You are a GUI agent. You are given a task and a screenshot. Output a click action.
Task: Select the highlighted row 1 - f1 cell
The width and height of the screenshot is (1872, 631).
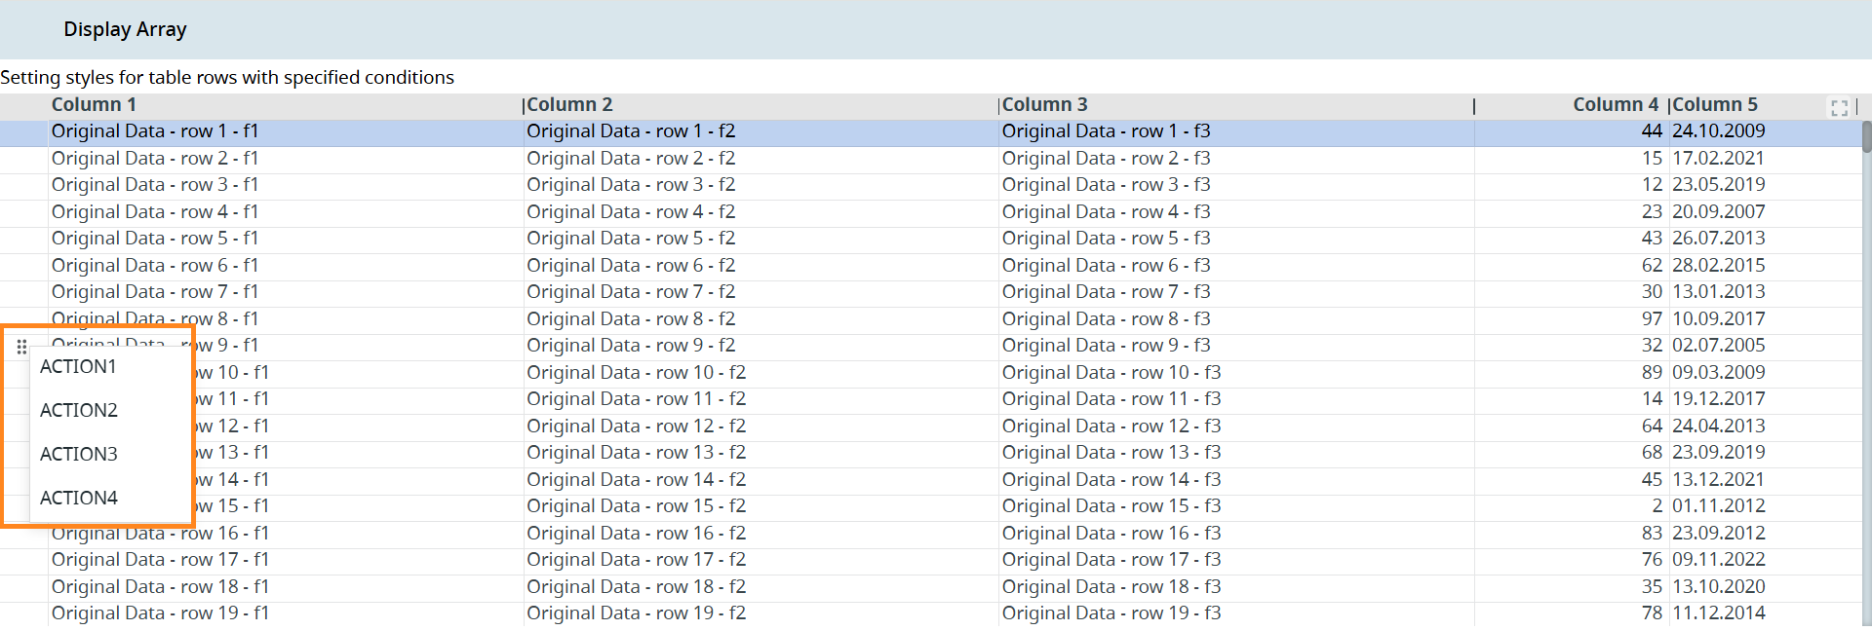tap(155, 131)
